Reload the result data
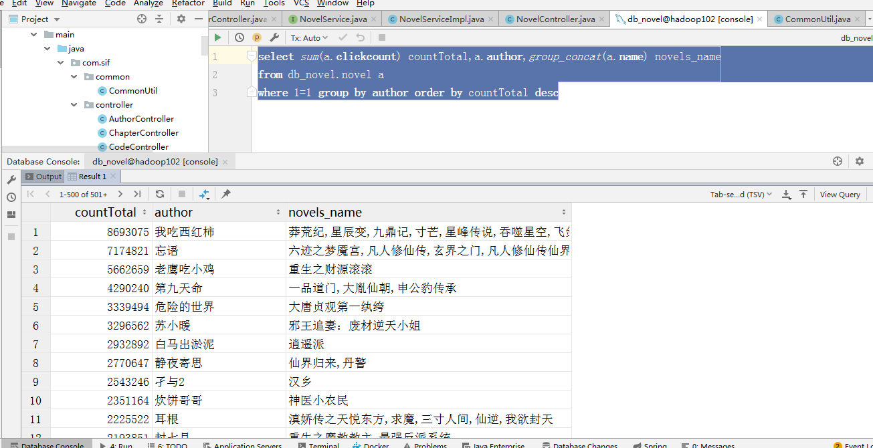Image resolution: width=873 pixels, height=448 pixels. 160,194
